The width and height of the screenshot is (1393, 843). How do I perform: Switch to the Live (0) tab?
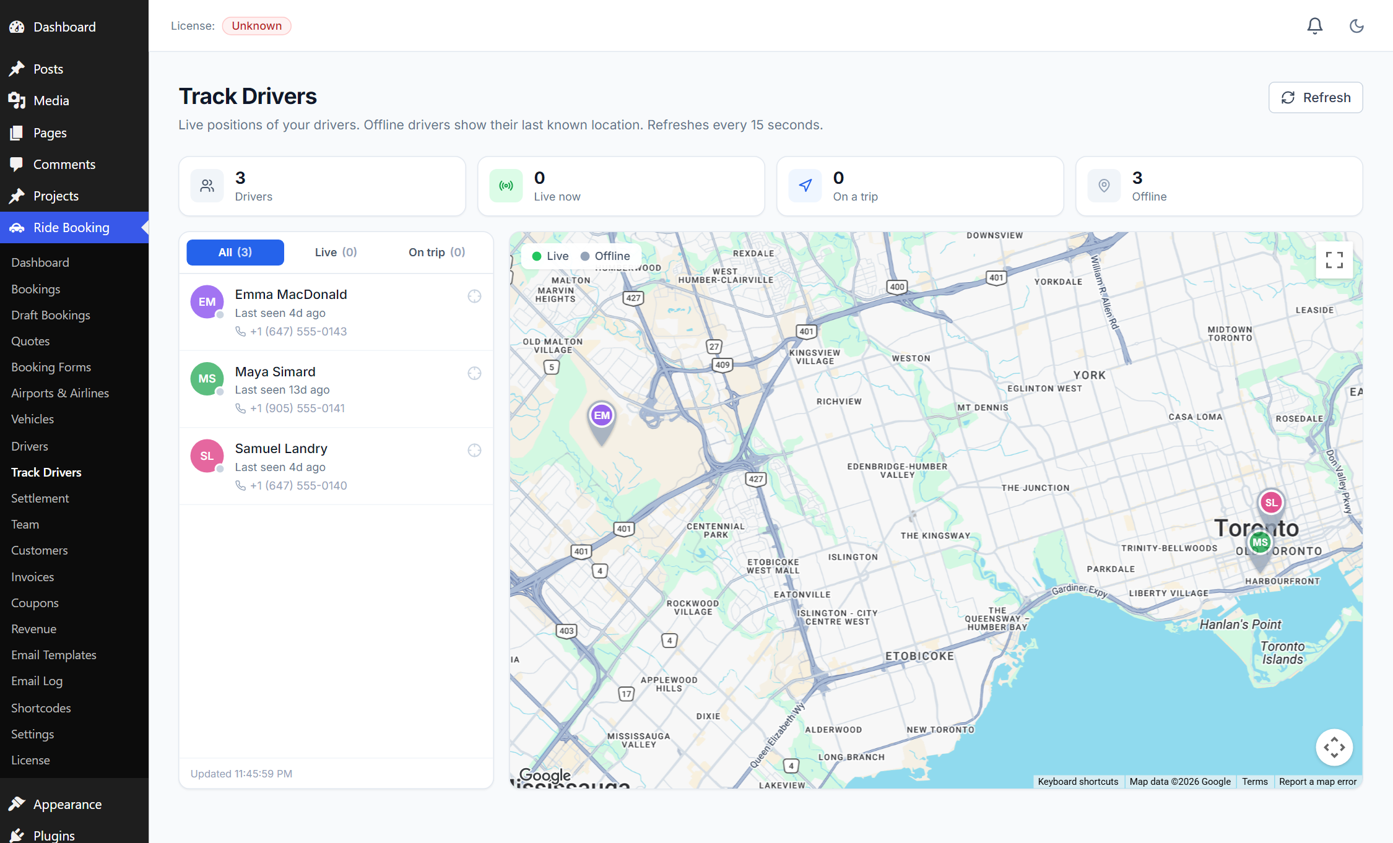336,252
